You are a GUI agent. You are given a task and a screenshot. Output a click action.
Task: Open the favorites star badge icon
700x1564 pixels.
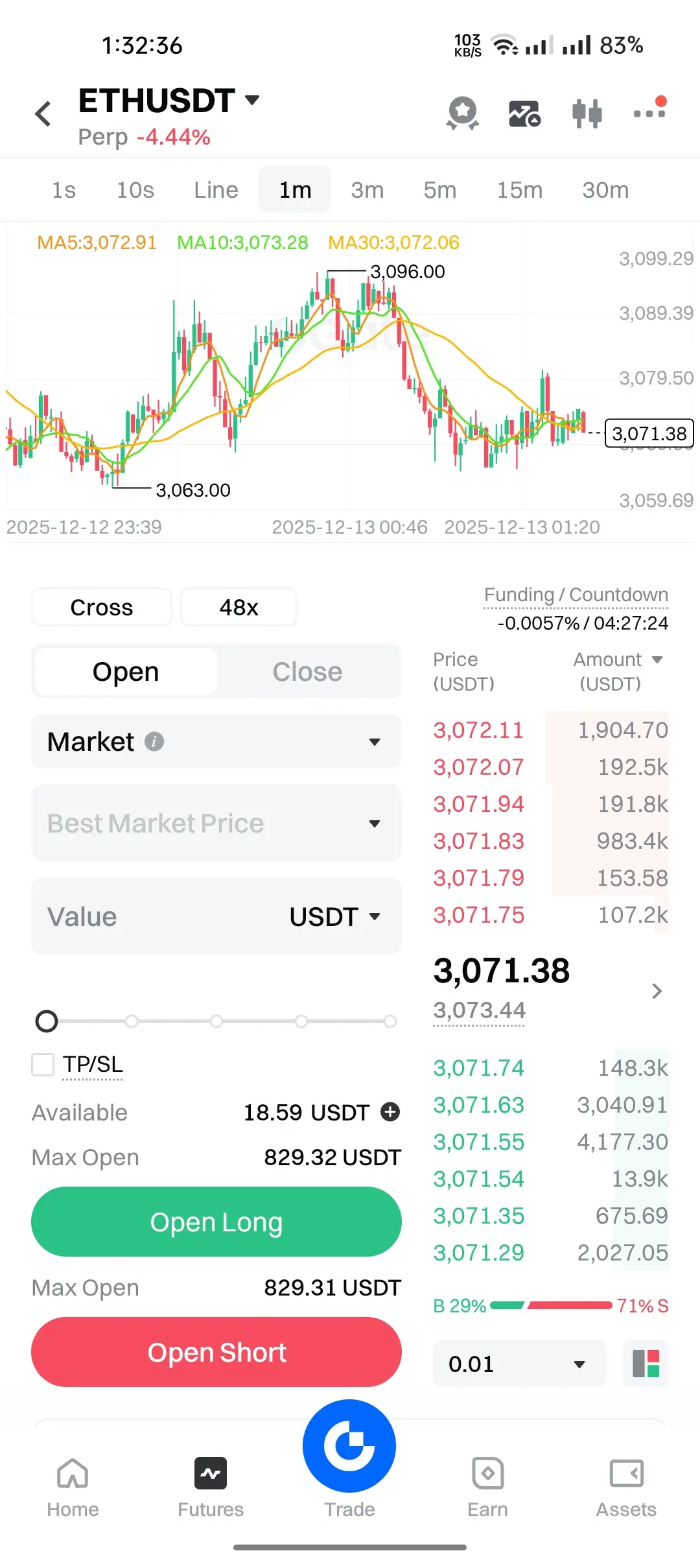(463, 113)
